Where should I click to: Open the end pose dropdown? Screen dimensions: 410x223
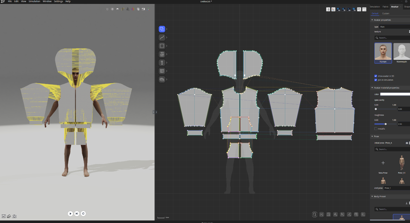(x=397, y=188)
